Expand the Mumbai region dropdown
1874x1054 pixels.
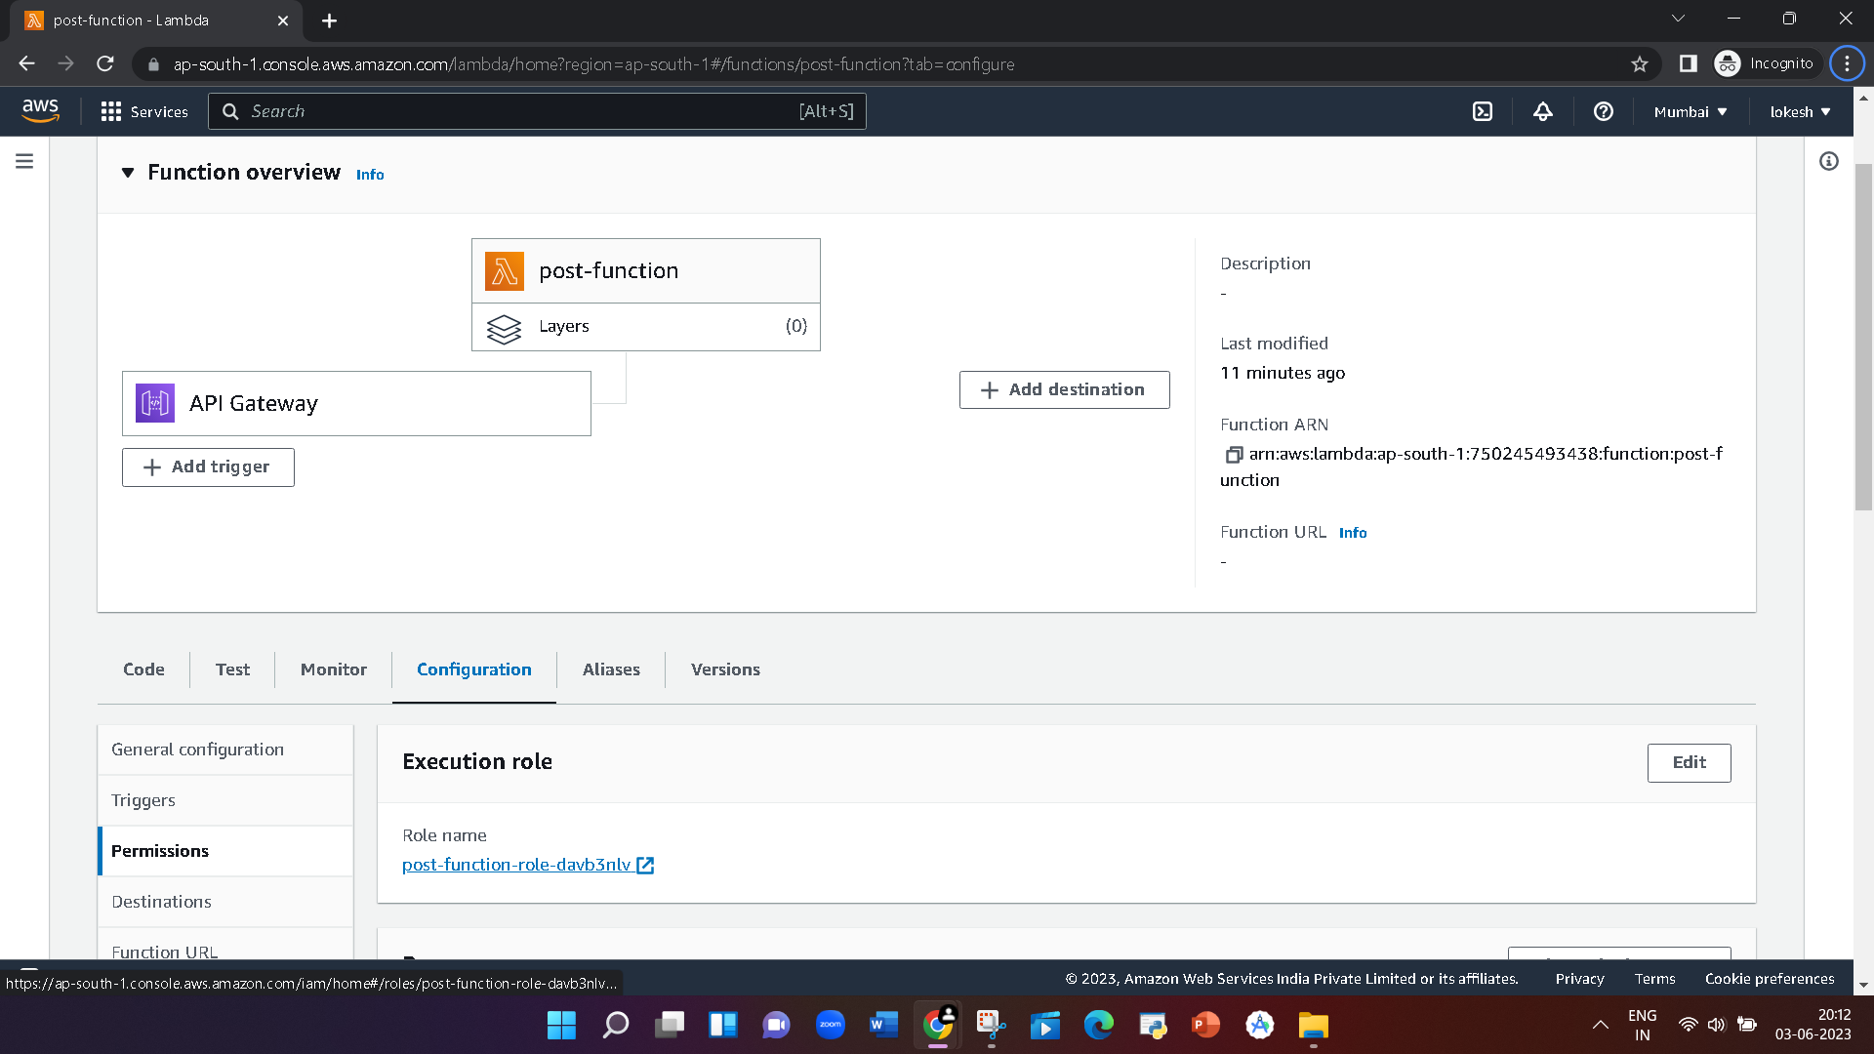click(1690, 111)
